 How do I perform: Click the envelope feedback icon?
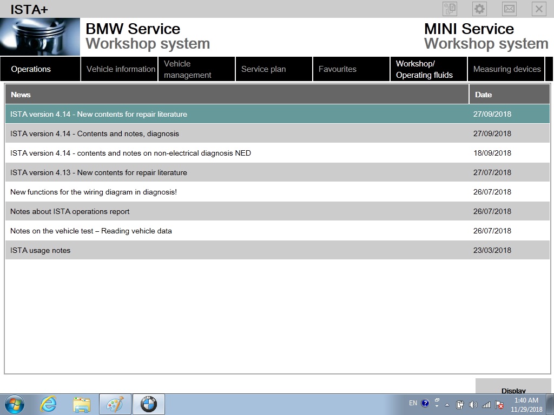509,9
